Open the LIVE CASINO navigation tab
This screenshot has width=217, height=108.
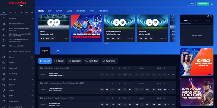coord(81,11)
